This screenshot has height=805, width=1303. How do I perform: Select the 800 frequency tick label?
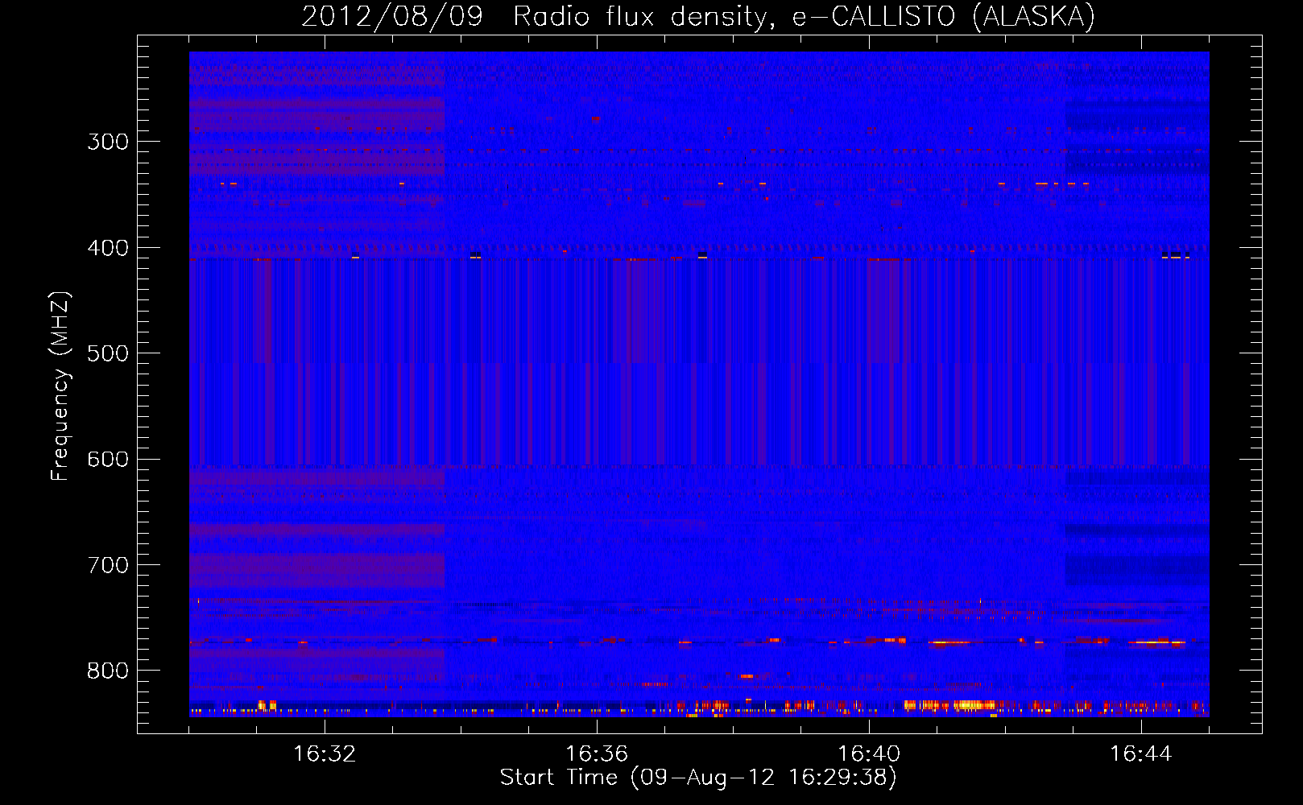click(108, 671)
